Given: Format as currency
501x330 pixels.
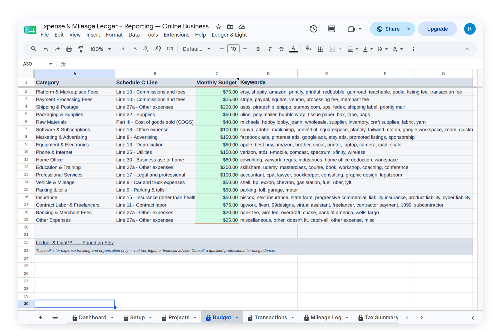Looking at the screenshot, I should tap(123, 49).
